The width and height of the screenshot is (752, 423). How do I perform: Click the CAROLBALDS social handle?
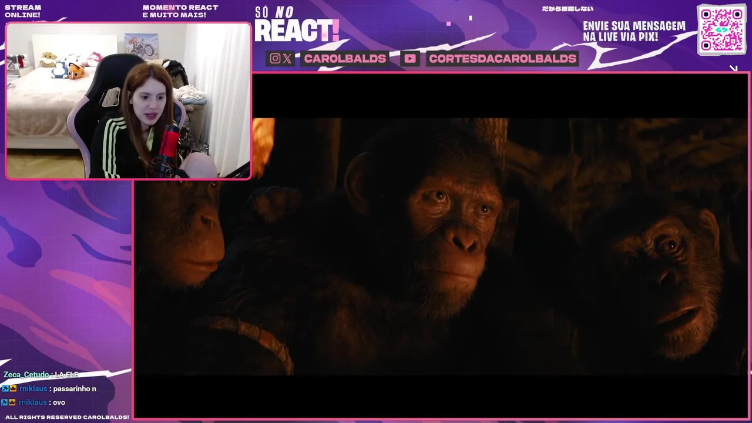345,58
